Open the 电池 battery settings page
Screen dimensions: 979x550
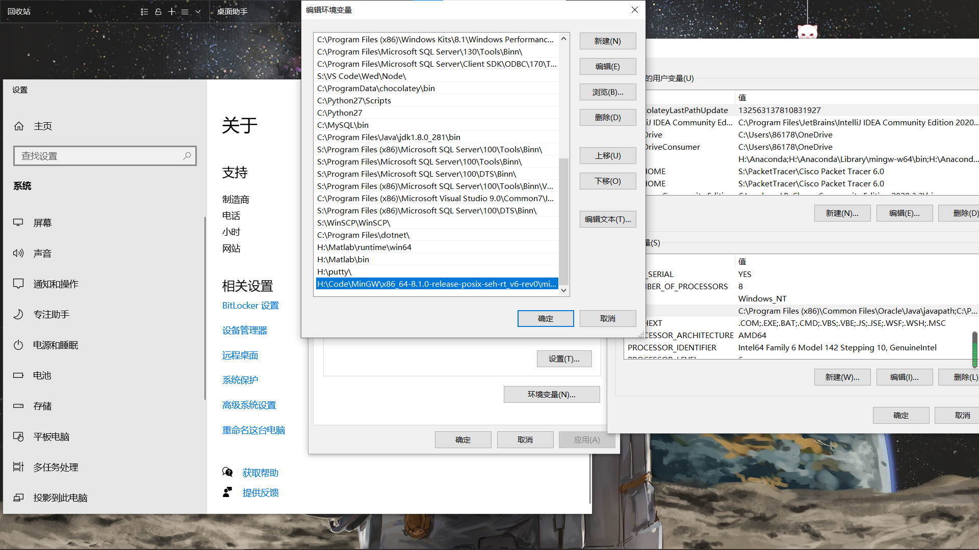tap(105, 375)
